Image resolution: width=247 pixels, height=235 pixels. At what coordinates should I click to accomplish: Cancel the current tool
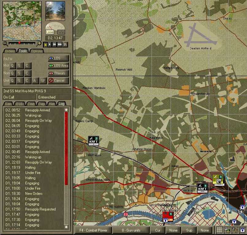58,81
